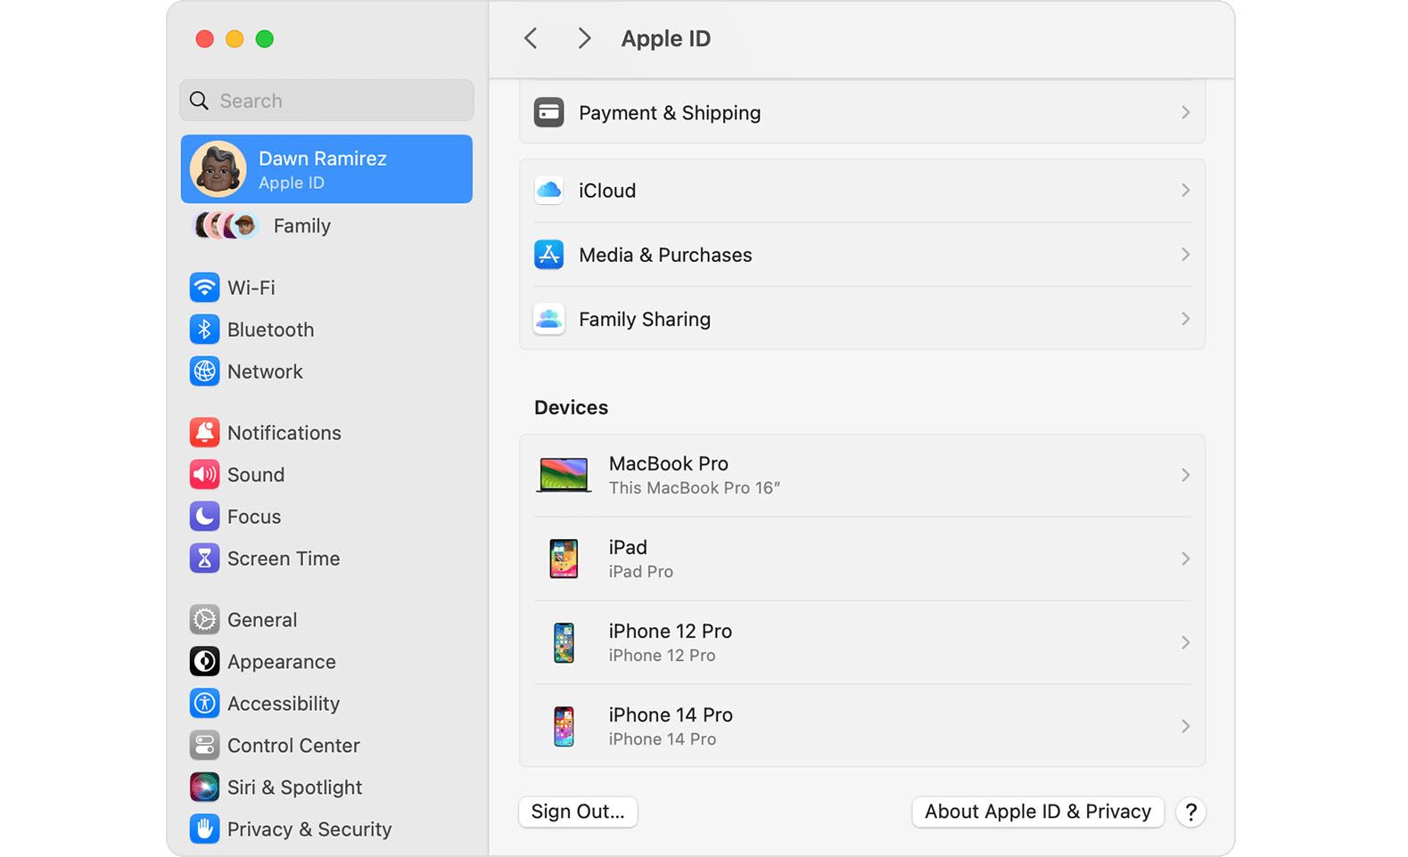Open the Screen Time hourglass icon
This screenshot has height=857, width=1408.
(204, 559)
